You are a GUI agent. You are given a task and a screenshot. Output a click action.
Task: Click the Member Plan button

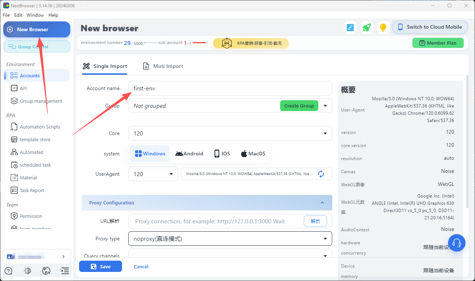438,42
